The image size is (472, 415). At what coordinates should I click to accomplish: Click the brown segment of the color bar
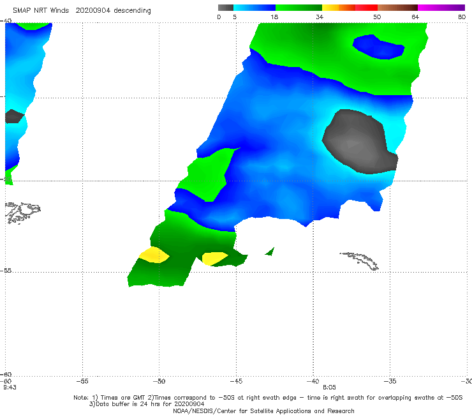[x=397, y=8]
